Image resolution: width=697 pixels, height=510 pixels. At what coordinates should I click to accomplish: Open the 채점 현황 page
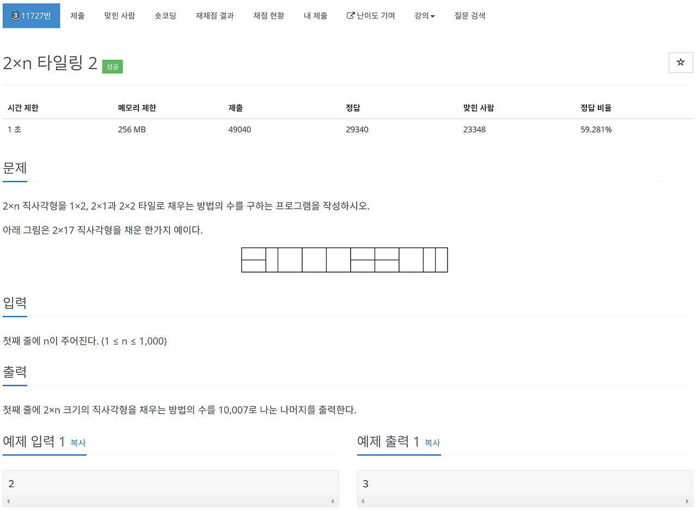[268, 16]
